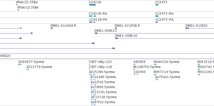Select the DME1-008K10 clone label

coord(126,36)
